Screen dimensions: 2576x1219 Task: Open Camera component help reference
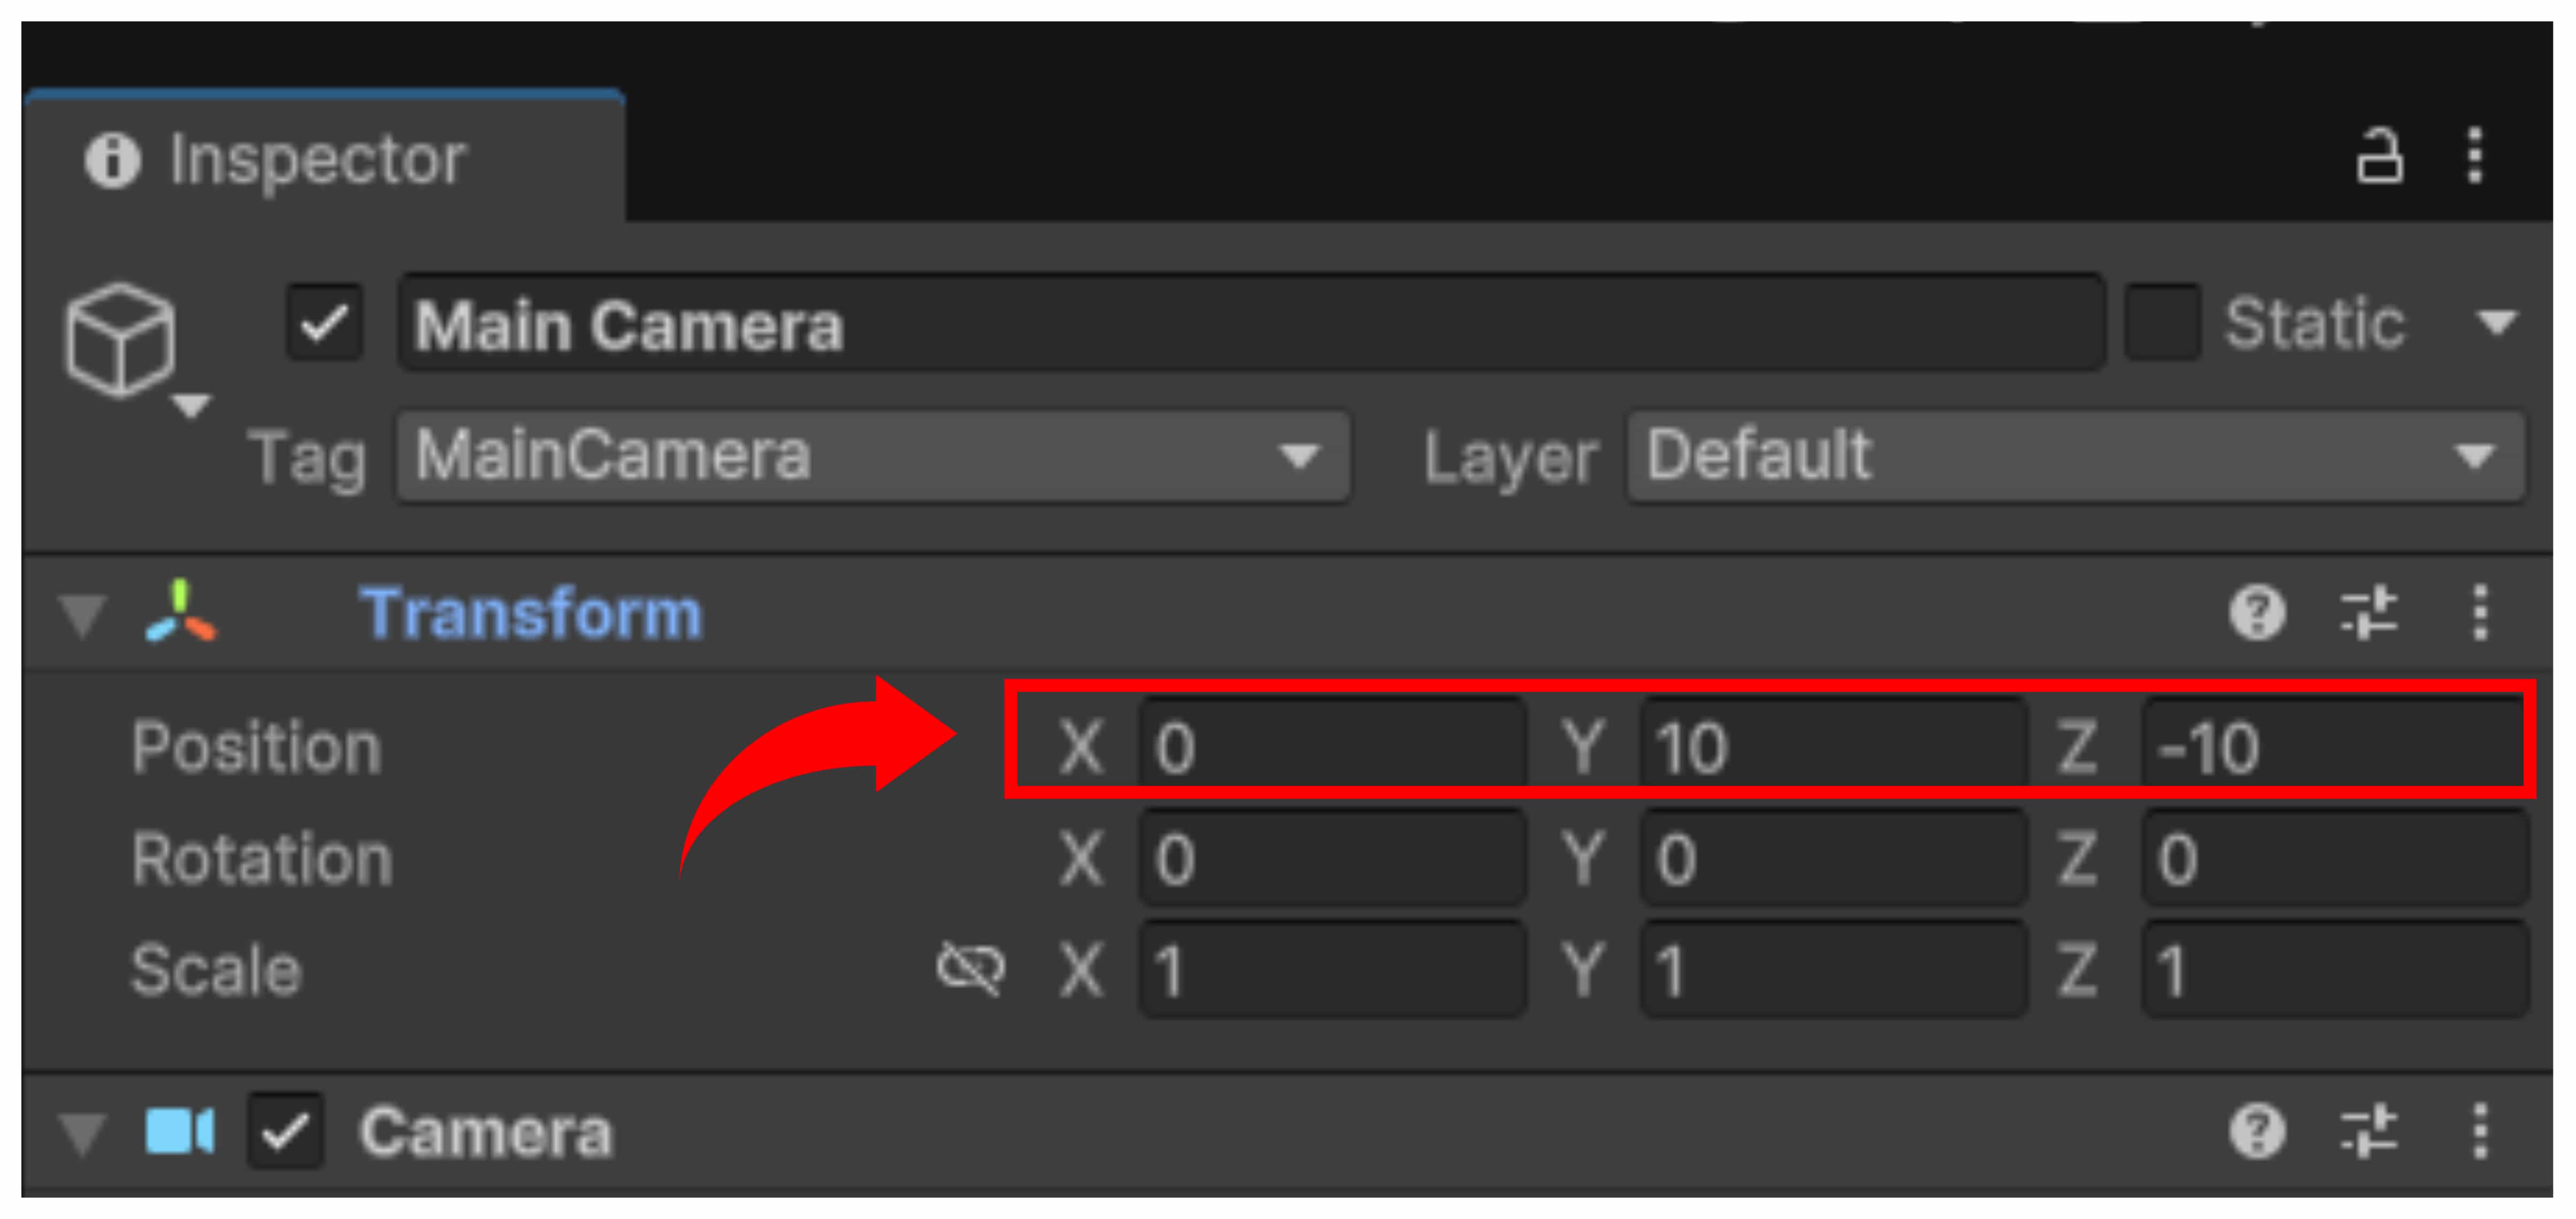2256,1131
